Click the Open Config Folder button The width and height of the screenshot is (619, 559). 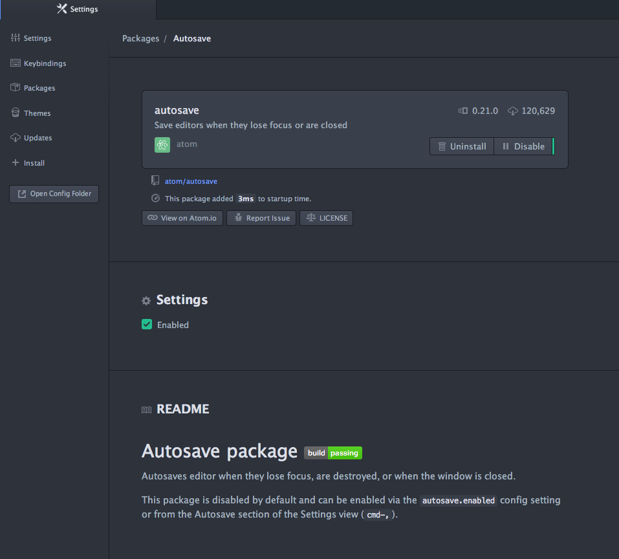54,194
